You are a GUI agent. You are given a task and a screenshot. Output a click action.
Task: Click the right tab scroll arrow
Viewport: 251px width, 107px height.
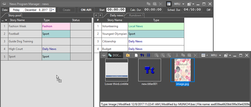point(100,15)
